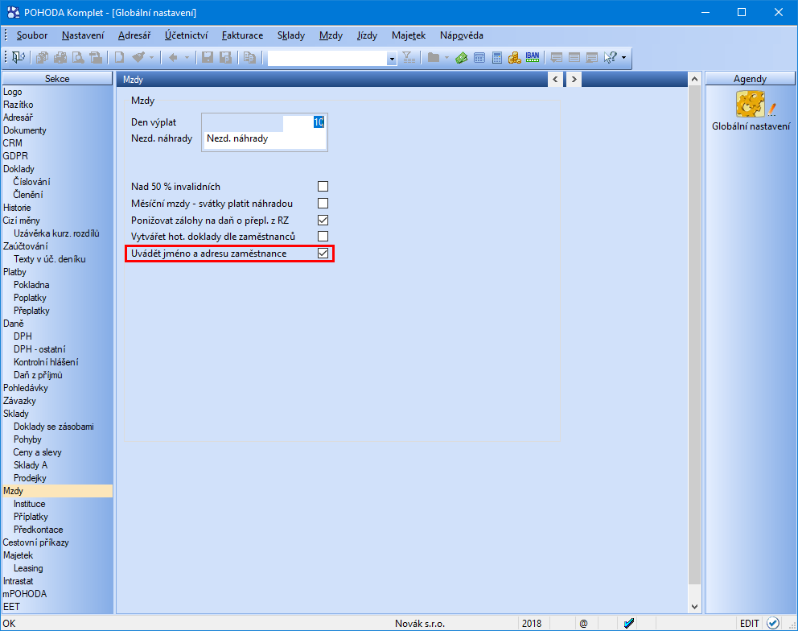Click the @ symbol in status bar
798x631 pixels.
(x=584, y=624)
